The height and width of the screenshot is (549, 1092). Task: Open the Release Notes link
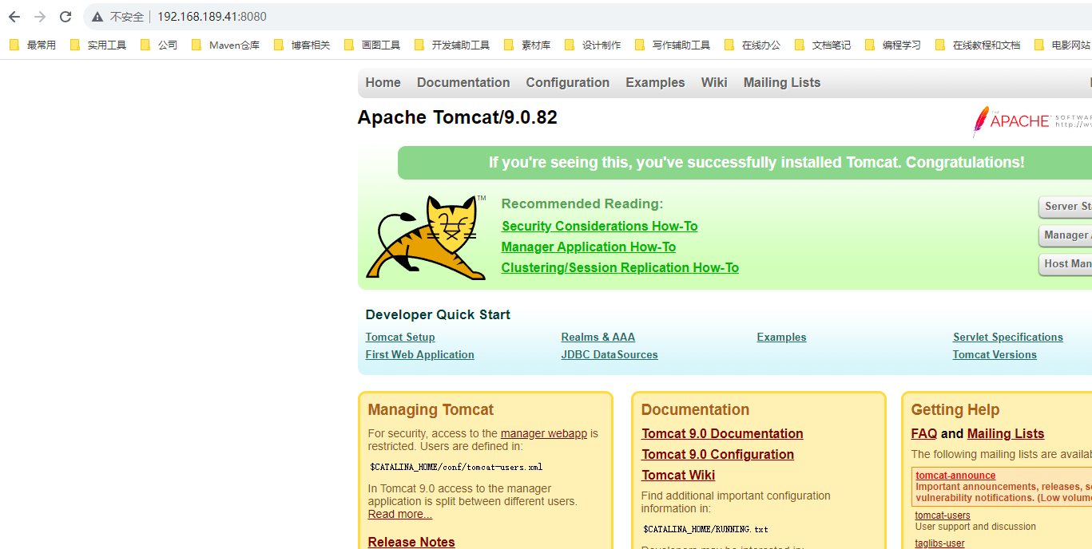tap(411, 542)
